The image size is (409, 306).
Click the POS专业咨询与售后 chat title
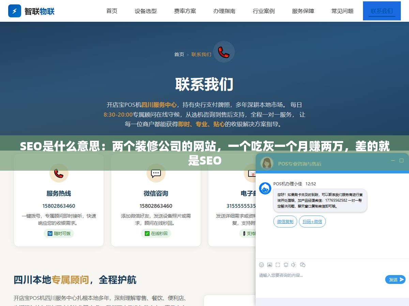point(300,164)
